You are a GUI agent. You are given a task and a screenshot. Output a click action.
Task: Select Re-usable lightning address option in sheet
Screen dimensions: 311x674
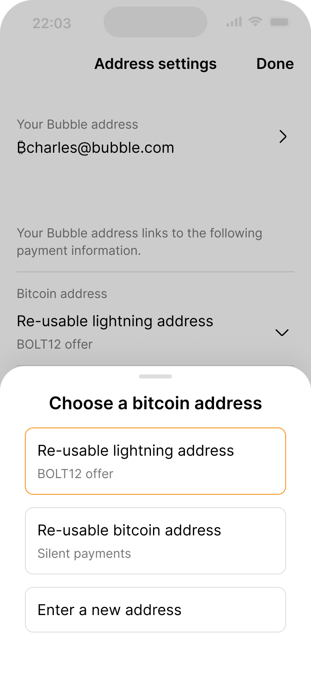(155, 461)
